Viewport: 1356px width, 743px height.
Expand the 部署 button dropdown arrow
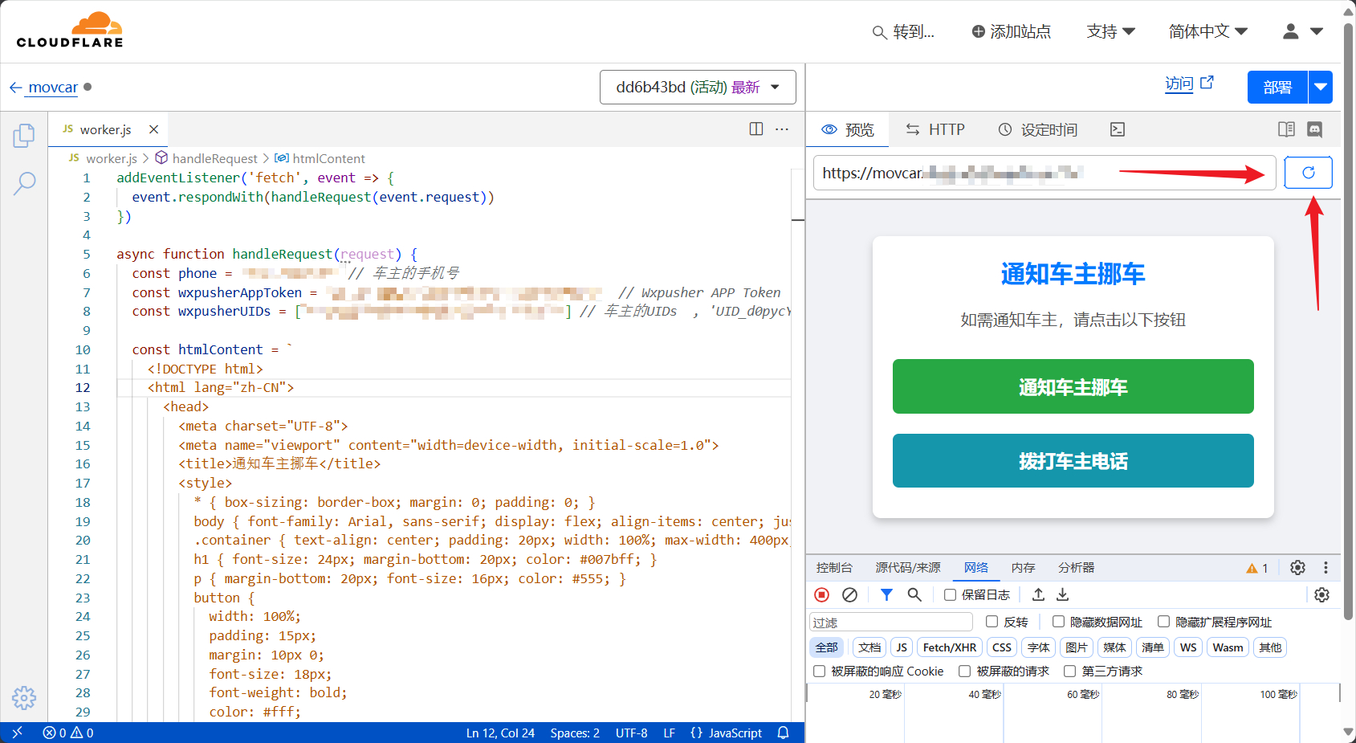point(1321,88)
